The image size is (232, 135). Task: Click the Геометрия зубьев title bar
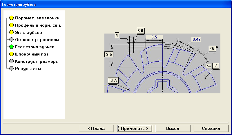tap(116, 4)
